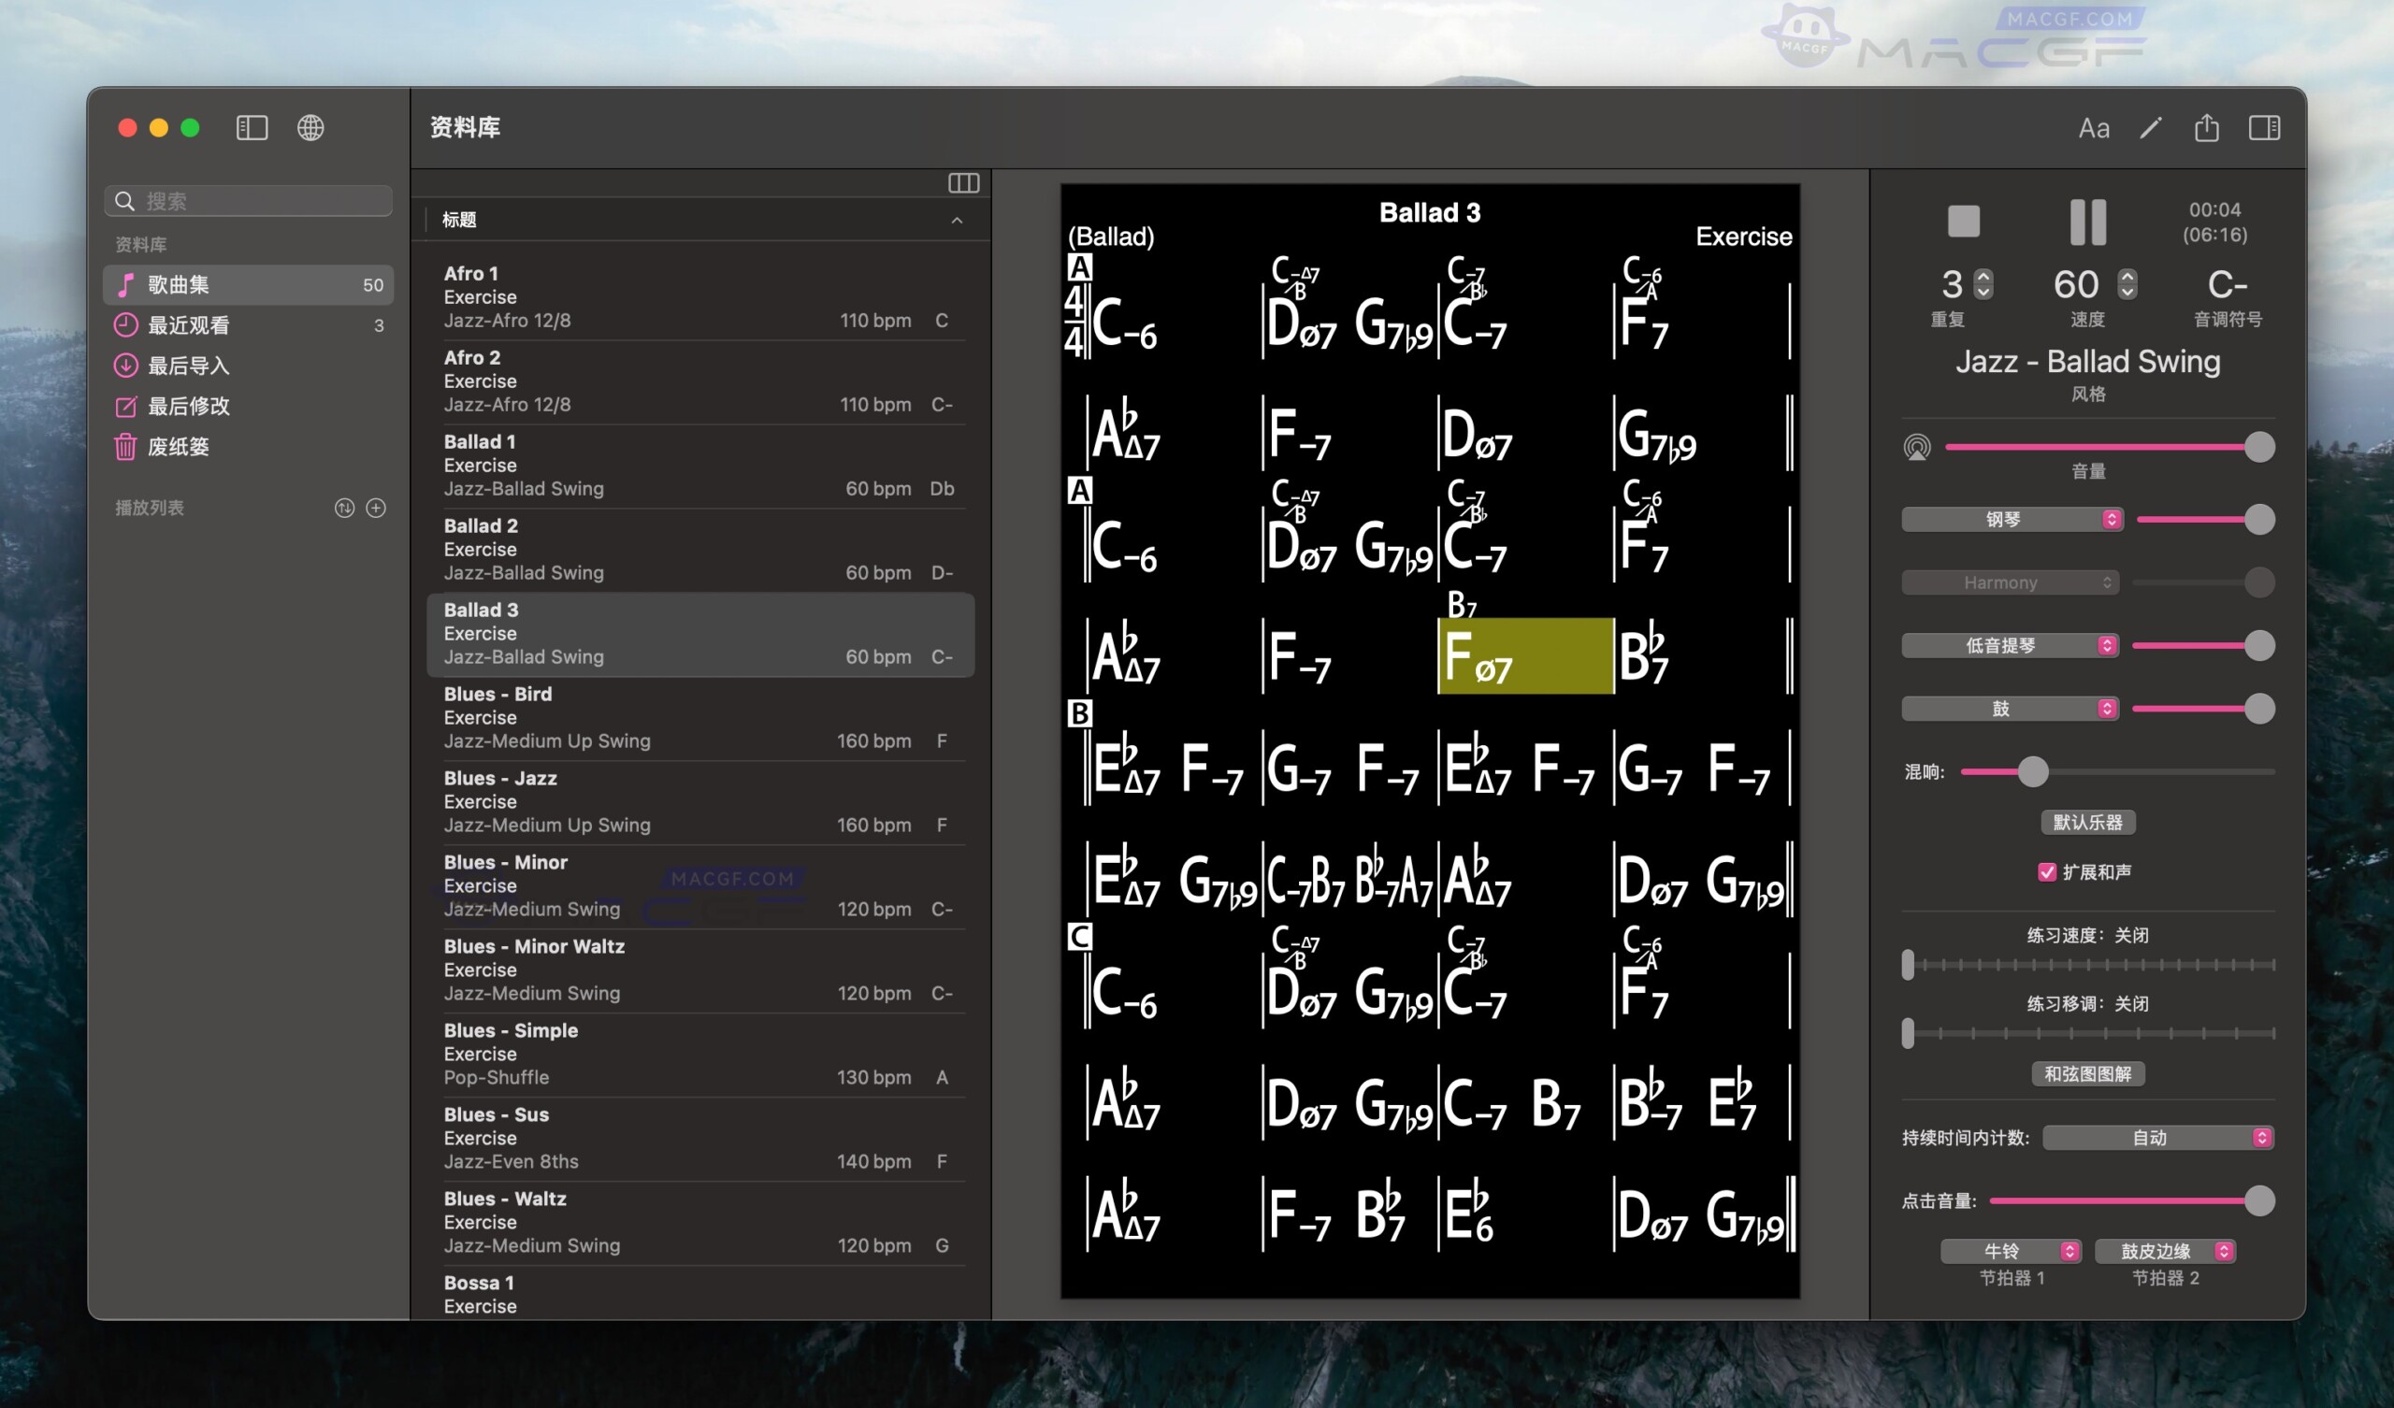Pause playback with the pause icon
Screen dimensions: 2394x1408
pos(2087,222)
